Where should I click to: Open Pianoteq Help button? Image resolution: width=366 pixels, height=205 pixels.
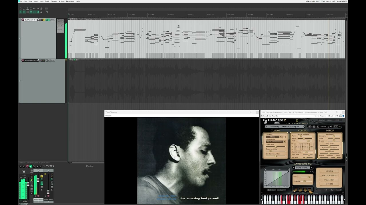click(338, 120)
